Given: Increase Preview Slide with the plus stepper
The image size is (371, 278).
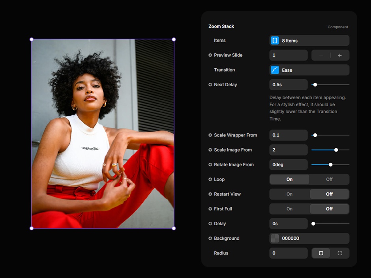Looking at the screenshot, I should 340,55.
